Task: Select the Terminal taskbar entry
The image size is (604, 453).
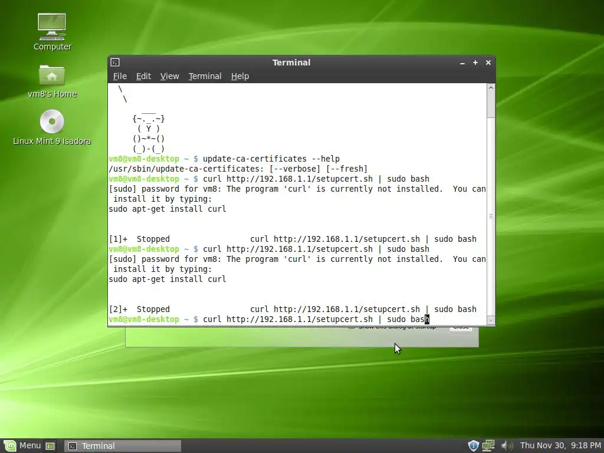Action: [x=122, y=446]
